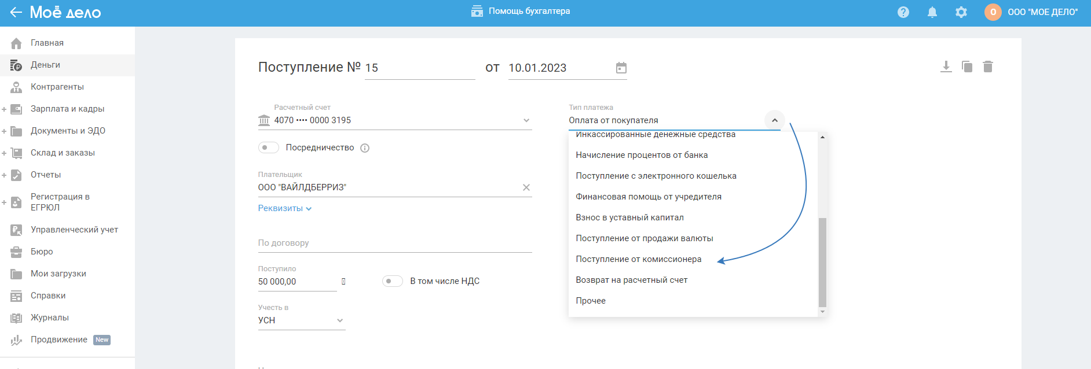Screen dimensions: 1091x369
Task: Expand the Учесть в УСН dropdown
Action: click(340, 320)
